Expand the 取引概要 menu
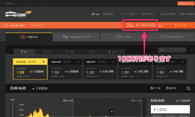This screenshot has width=195, height=117. [109, 14]
